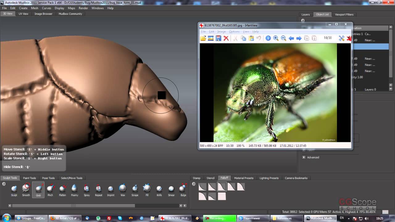Image resolution: width=395 pixels, height=222 pixels.
Task: Switch to the Paint Tools tab
Action: coord(29,178)
